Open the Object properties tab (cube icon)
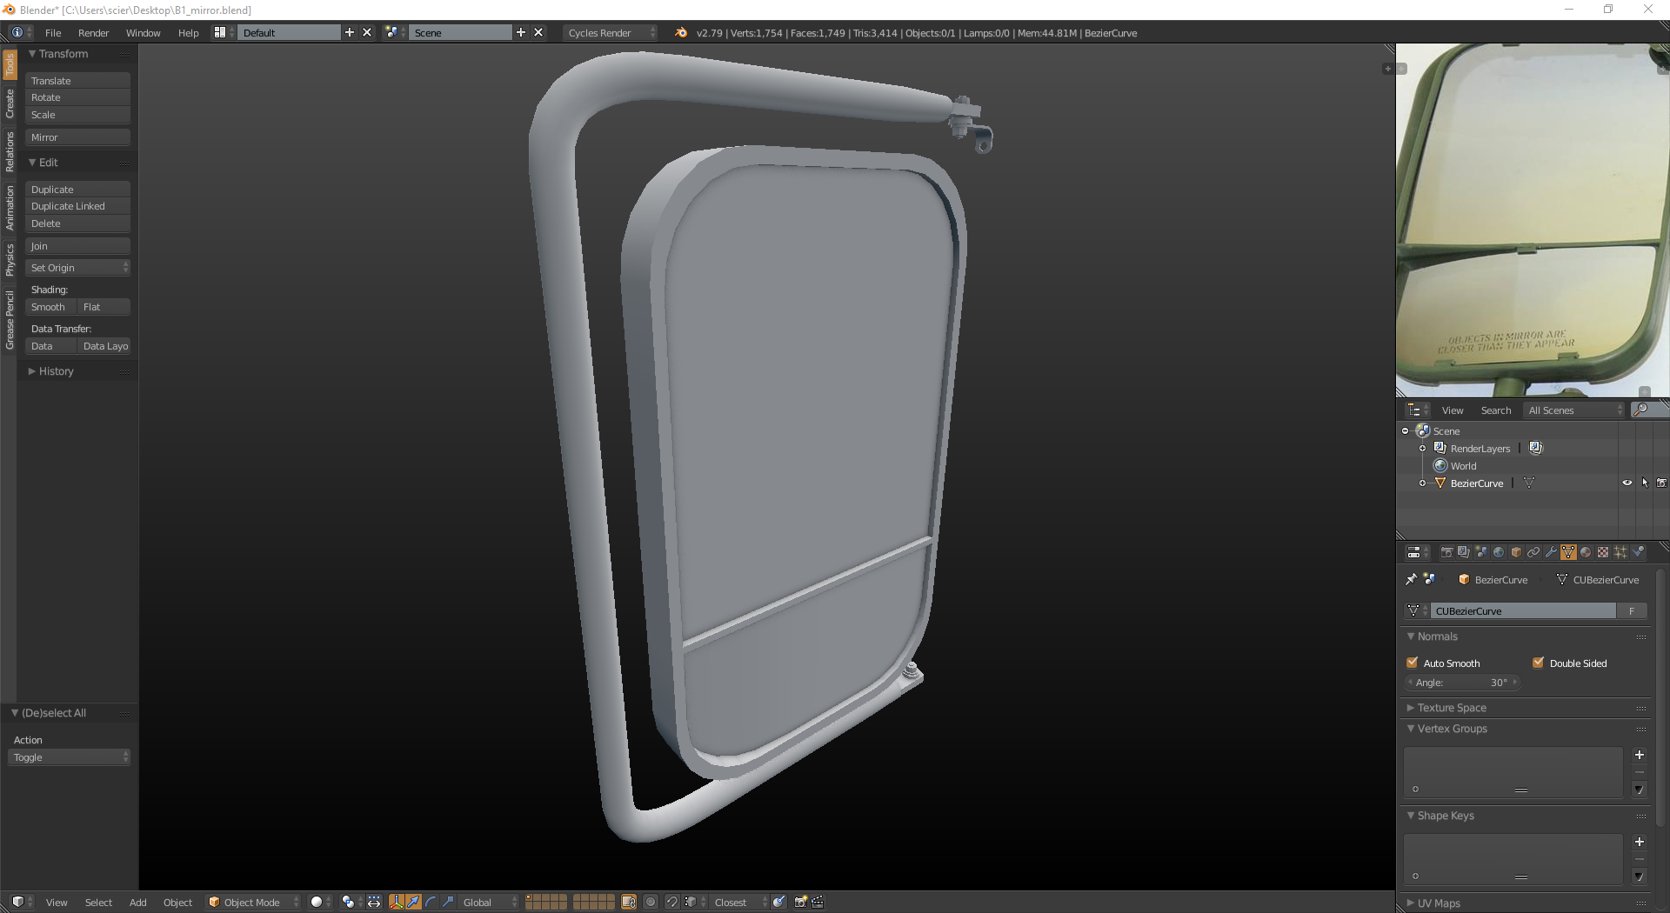The height and width of the screenshot is (913, 1670). tap(1516, 552)
